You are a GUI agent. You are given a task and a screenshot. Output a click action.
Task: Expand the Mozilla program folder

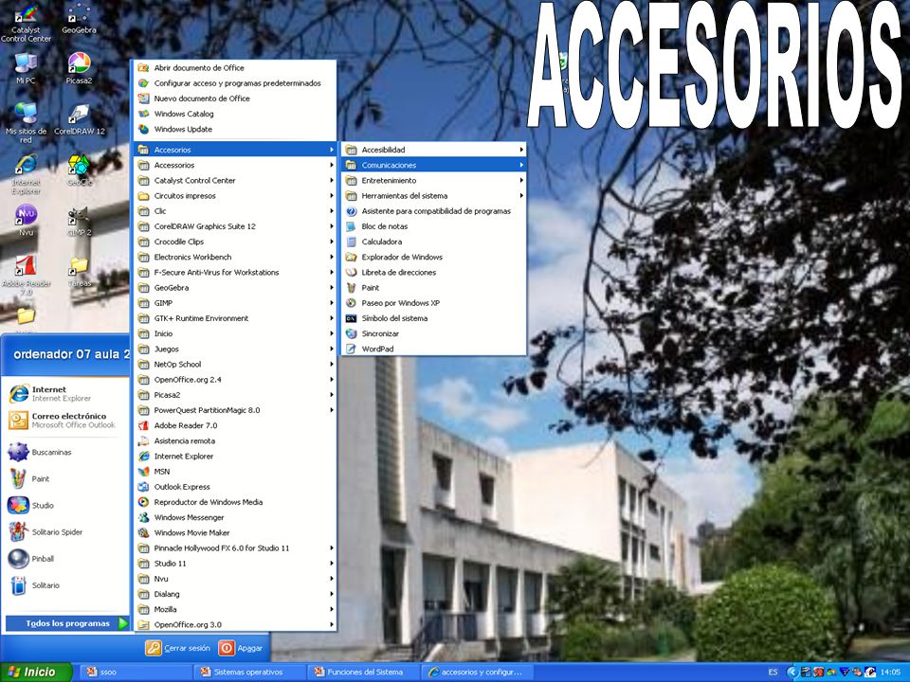tap(235, 609)
